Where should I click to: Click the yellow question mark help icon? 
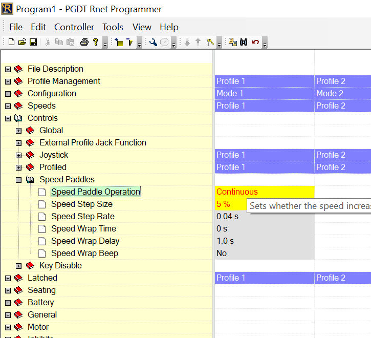pyautogui.click(x=96, y=43)
